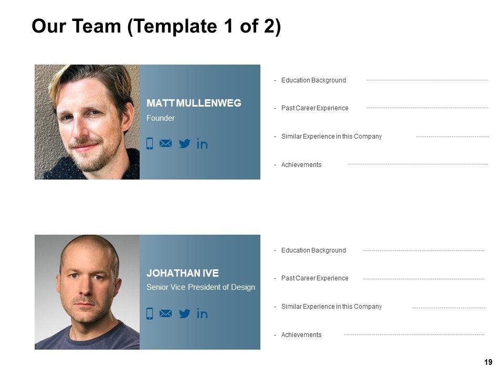Click the slide number 19
The height and width of the screenshot is (378, 504).
tap(488, 362)
